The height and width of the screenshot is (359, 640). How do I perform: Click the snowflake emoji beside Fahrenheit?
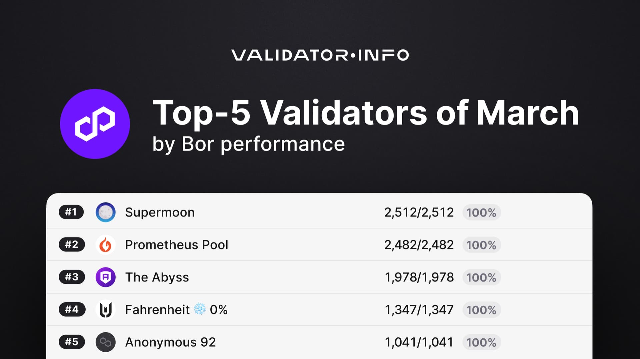click(200, 309)
